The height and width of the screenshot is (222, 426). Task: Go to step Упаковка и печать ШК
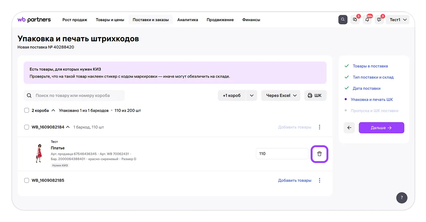coord(372,100)
